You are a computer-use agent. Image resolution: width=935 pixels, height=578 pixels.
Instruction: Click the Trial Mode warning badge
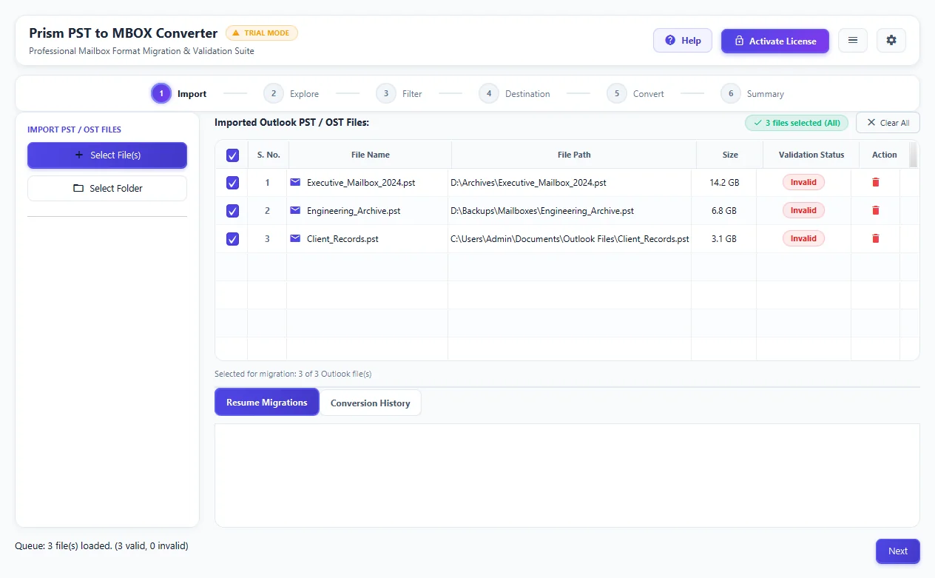tap(262, 33)
